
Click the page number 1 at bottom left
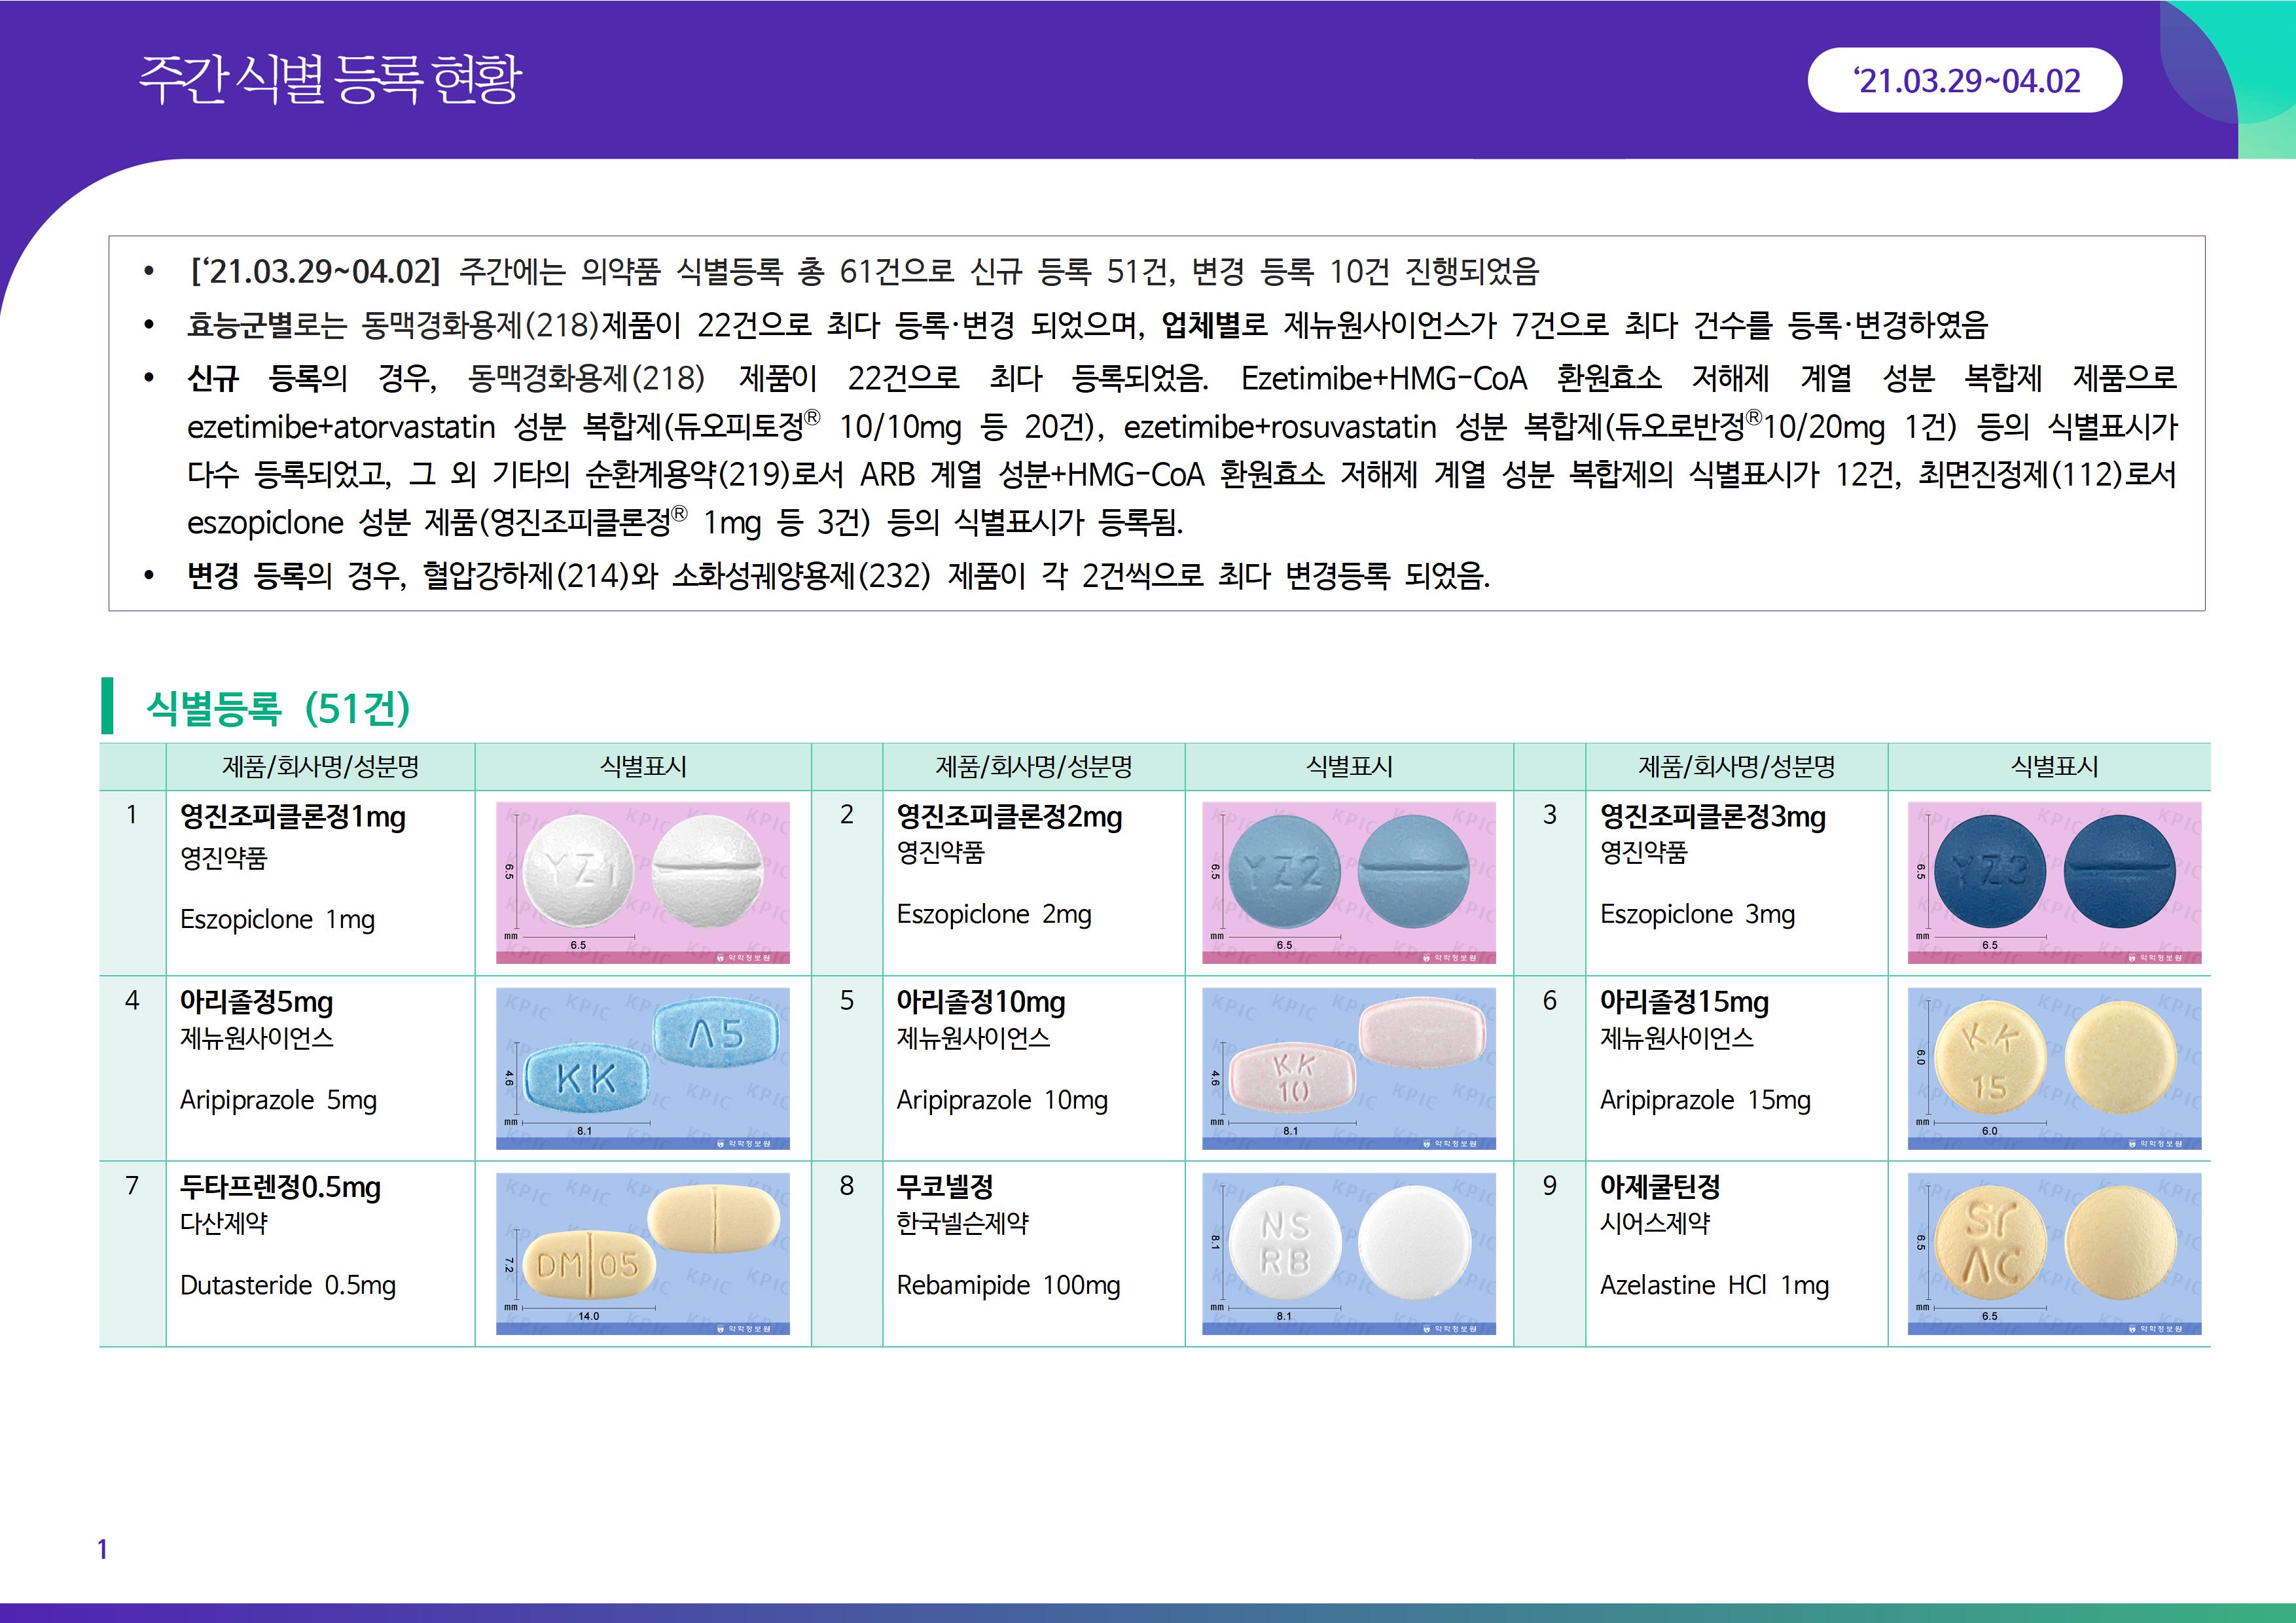[102, 1549]
